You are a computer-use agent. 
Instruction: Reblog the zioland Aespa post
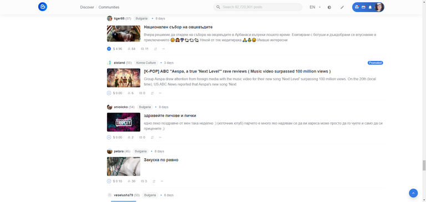(x=152, y=93)
